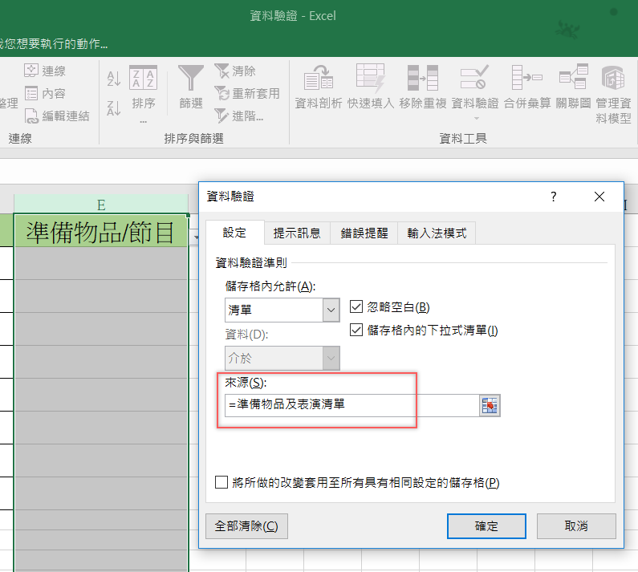Uncheck the Ignore blank (忽略空白) checkbox
Image resolution: width=638 pixels, height=572 pixels.
[x=357, y=307]
